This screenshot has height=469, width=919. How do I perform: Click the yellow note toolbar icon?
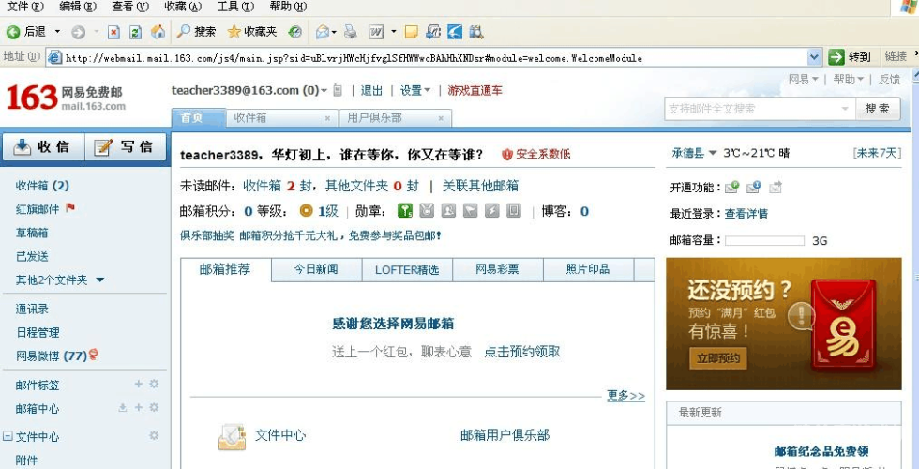(x=412, y=32)
